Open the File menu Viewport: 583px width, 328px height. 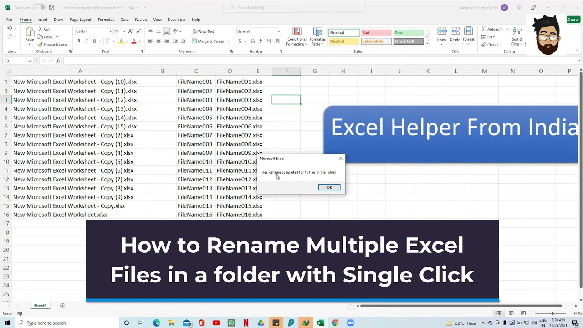pyautogui.click(x=9, y=20)
